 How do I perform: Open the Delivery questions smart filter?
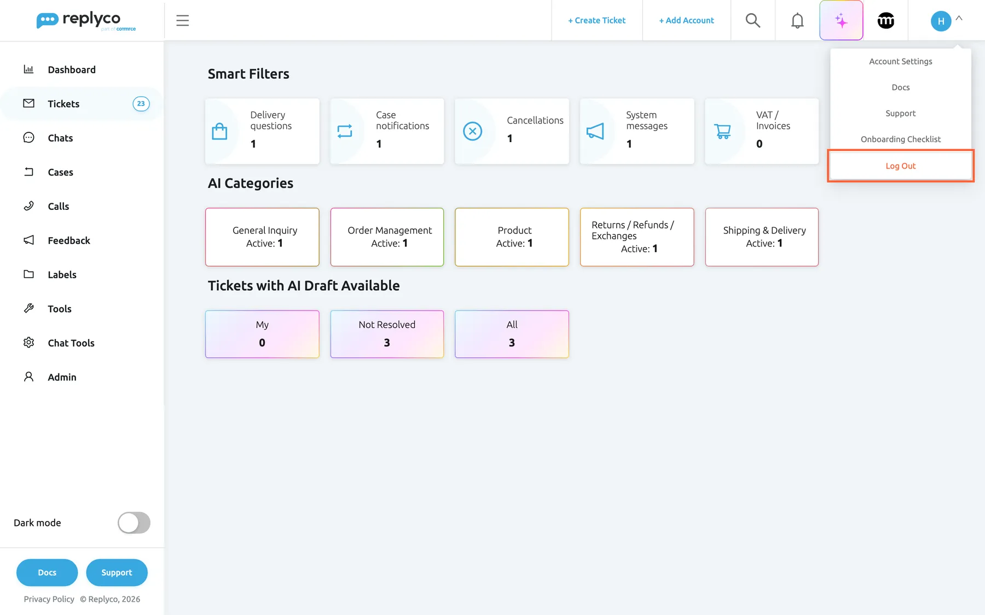pos(262,131)
